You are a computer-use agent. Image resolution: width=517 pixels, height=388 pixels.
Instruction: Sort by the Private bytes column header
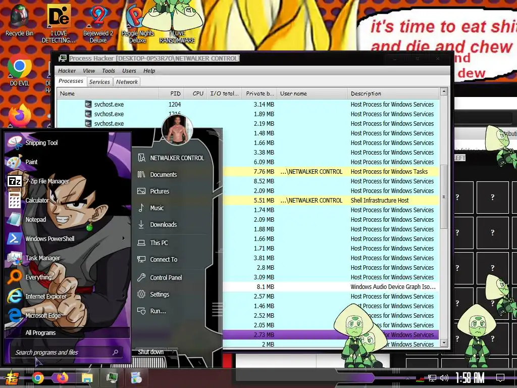(x=259, y=93)
